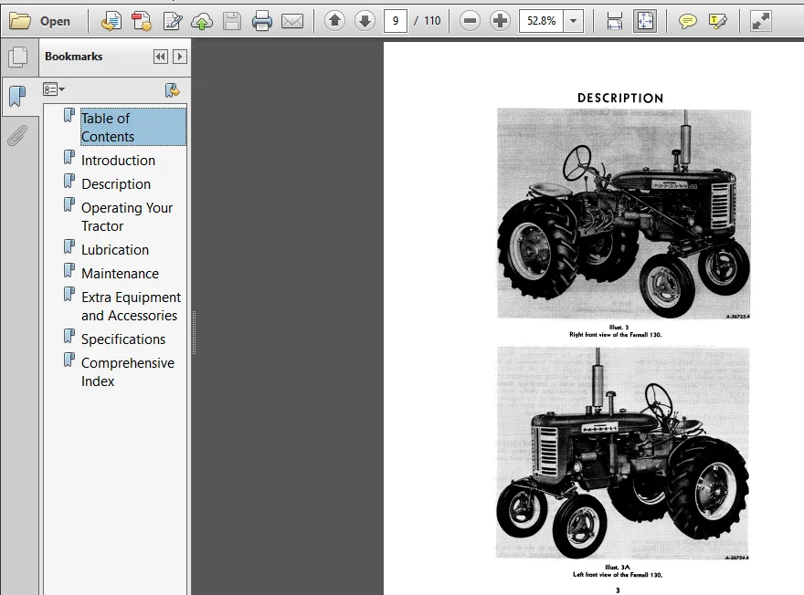
Task: Click the pane divider grip handle
Action: click(x=194, y=332)
